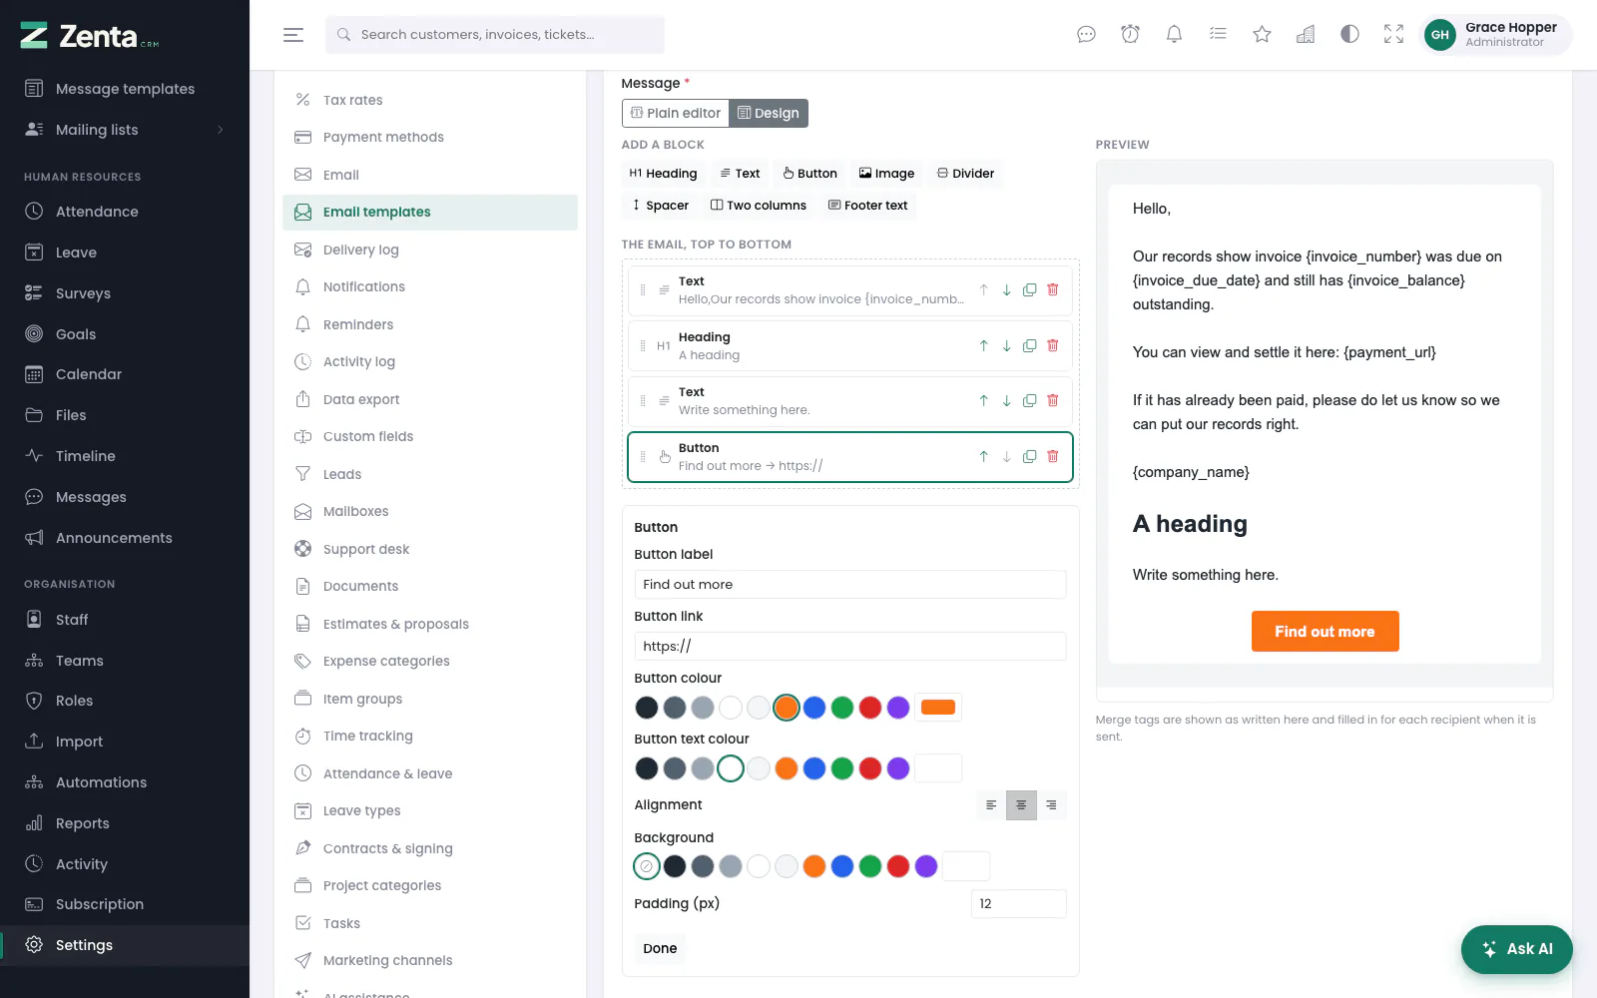Open Ask AI assistant
This screenshot has height=998, width=1597.
click(1517, 949)
